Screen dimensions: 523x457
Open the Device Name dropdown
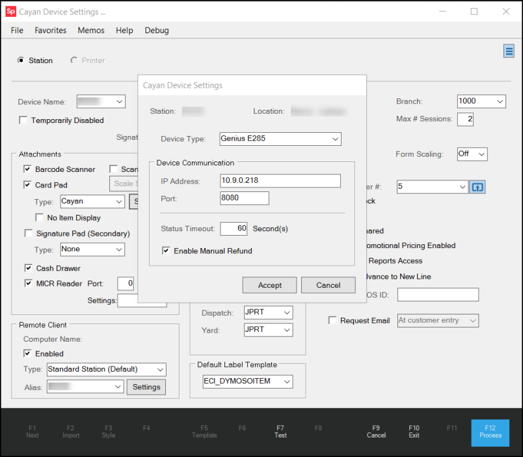(x=101, y=102)
